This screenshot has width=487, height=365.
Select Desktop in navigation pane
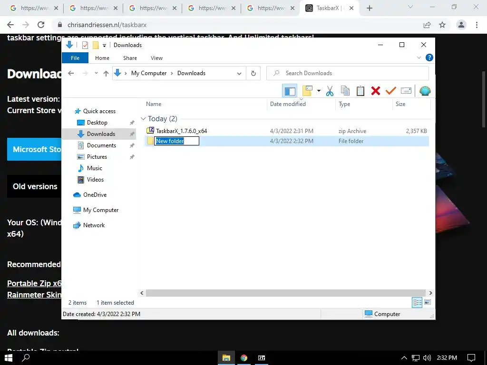point(97,123)
